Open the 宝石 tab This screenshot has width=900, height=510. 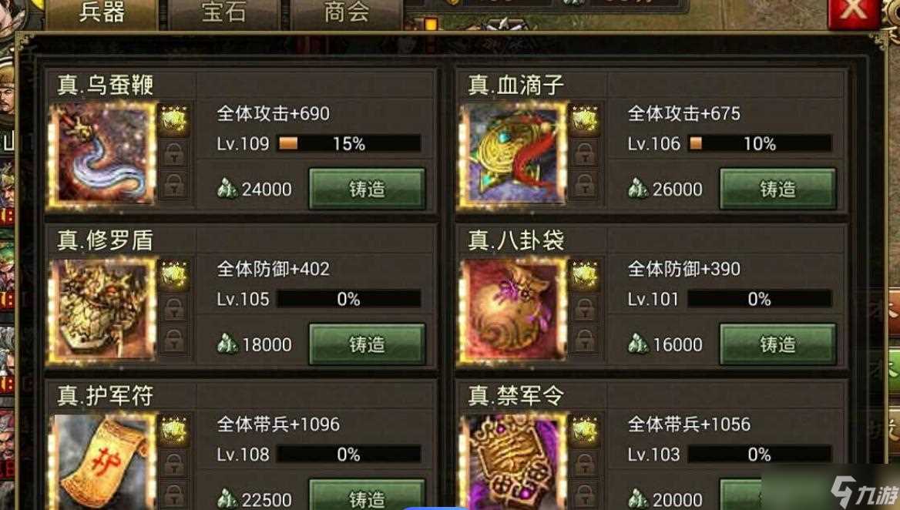[x=224, y=14]
